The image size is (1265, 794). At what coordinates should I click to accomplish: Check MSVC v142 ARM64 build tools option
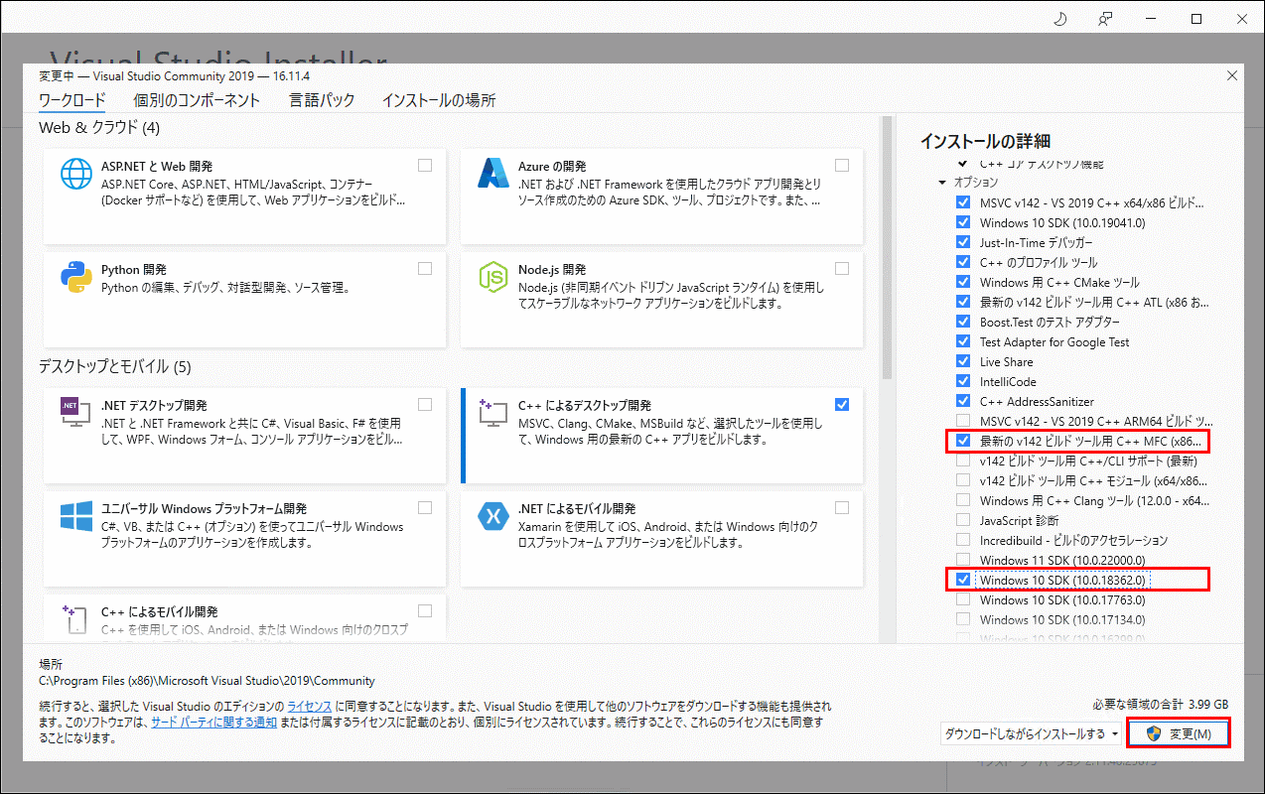pyautogui.click(x=962, y=421)
